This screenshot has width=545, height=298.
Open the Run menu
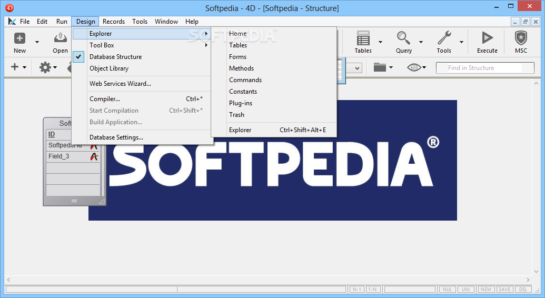pyautogui.click(x=62, y=21)
